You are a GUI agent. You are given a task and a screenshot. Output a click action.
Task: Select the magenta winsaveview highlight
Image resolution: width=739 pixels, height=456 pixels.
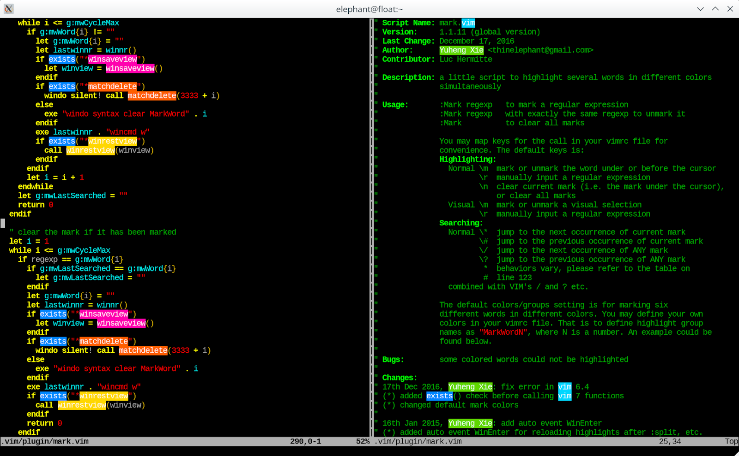112,59
